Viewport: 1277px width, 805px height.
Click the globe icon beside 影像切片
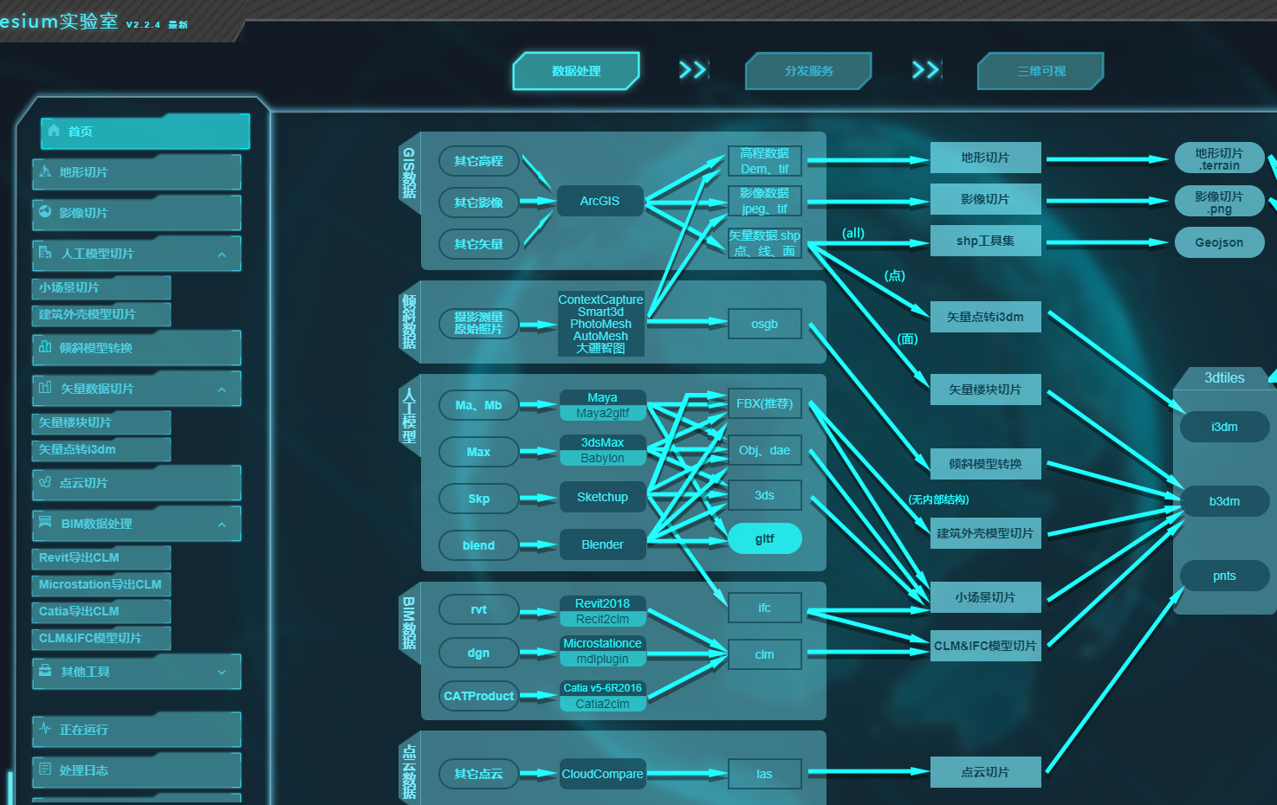coord(45,212)
